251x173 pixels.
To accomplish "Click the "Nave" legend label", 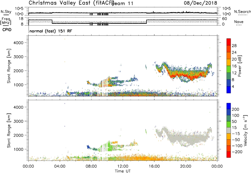I will tap(239, 22).
